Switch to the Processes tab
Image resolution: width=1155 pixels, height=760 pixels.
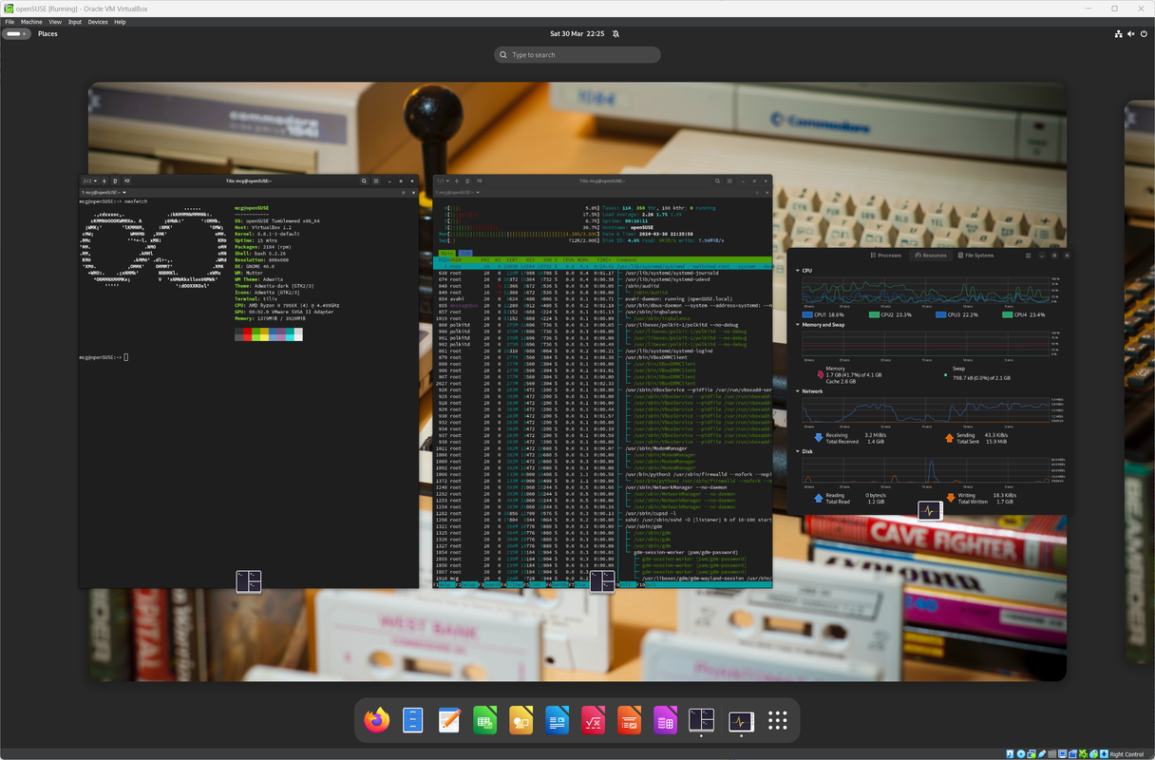tap(886, 255)
